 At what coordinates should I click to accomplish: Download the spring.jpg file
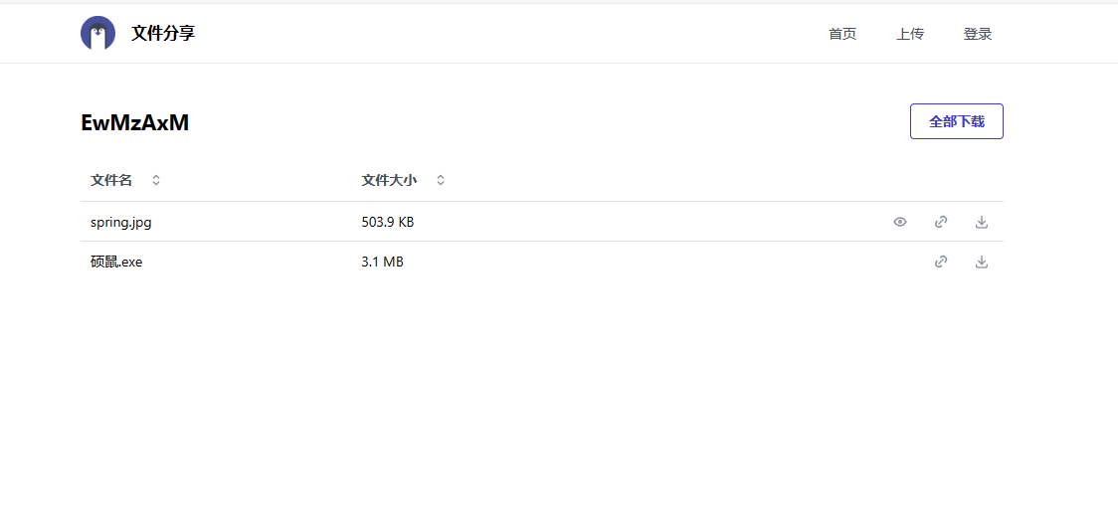(982, 222)
